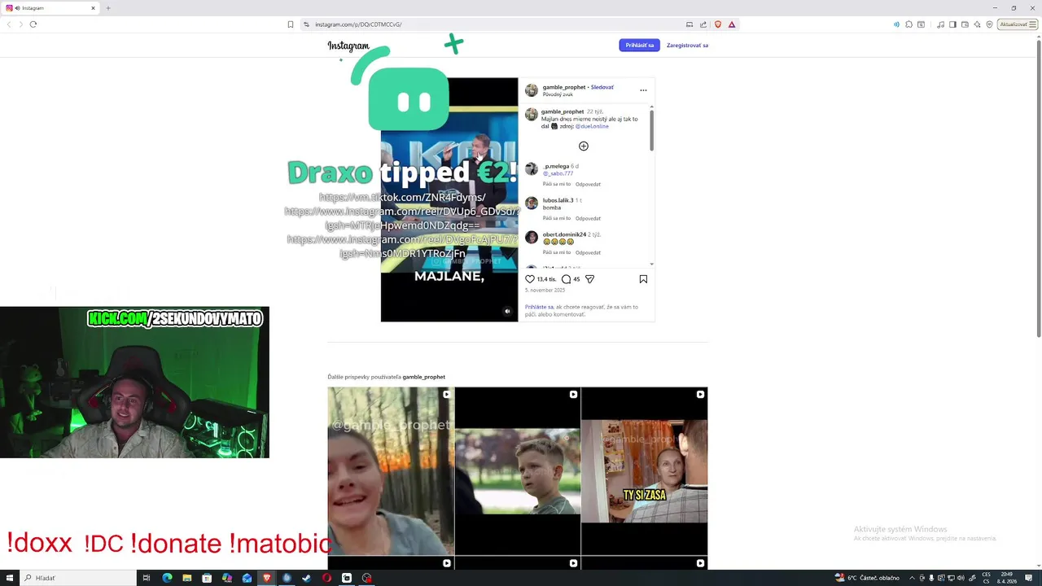
Task: Open the @duel.online mention link
Action: coord(592,126)
